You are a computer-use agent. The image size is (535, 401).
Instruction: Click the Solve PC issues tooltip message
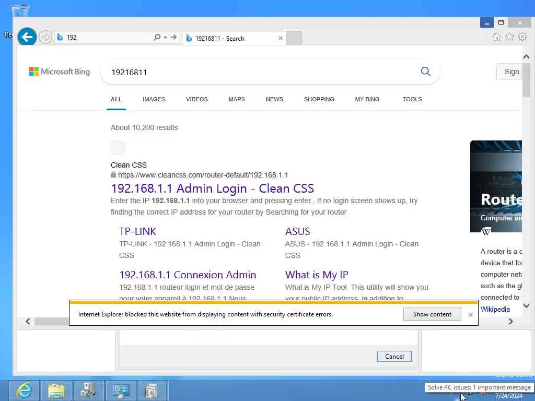tap(479, 387)
